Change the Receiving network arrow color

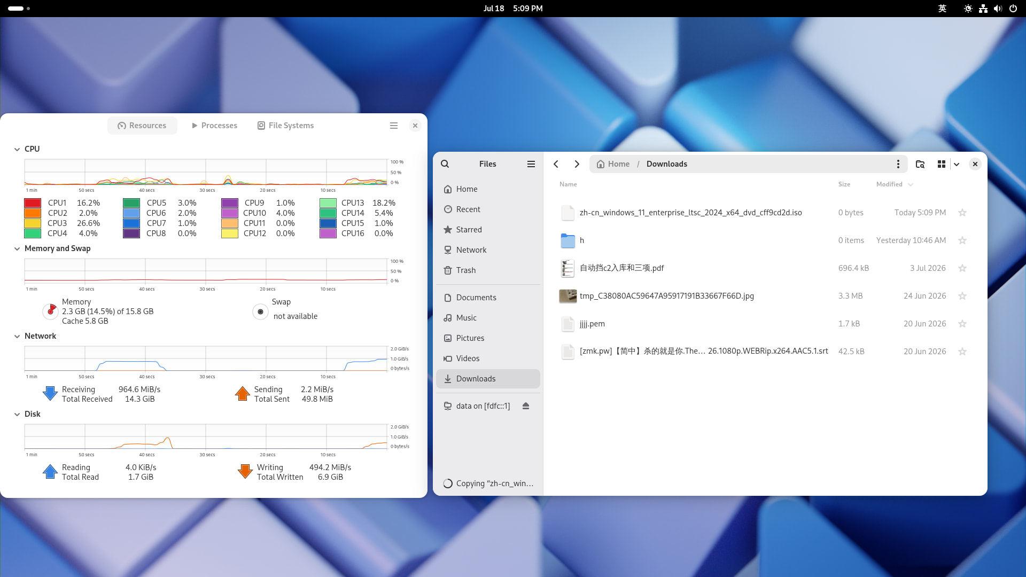pyautogui.click(x=50, y=394)
